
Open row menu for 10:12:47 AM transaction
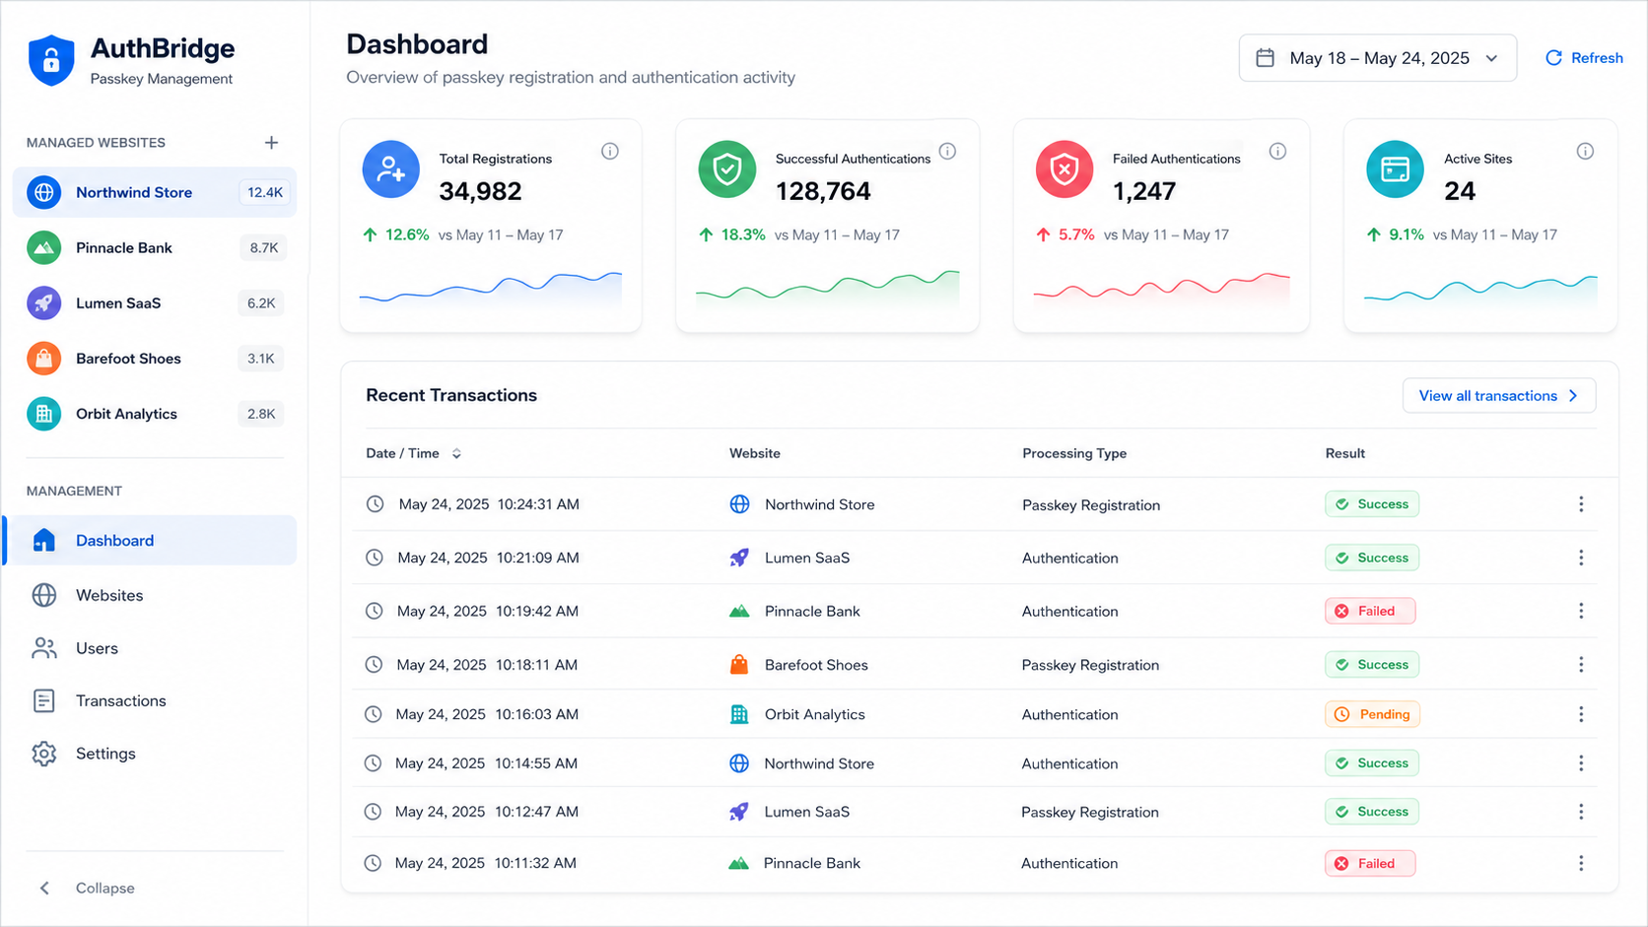tap(1581, 812)
